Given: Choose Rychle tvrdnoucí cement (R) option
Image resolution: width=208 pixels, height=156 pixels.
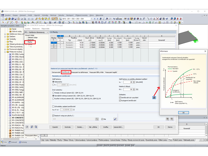Looking at the screenshot, I should (53, 99).
